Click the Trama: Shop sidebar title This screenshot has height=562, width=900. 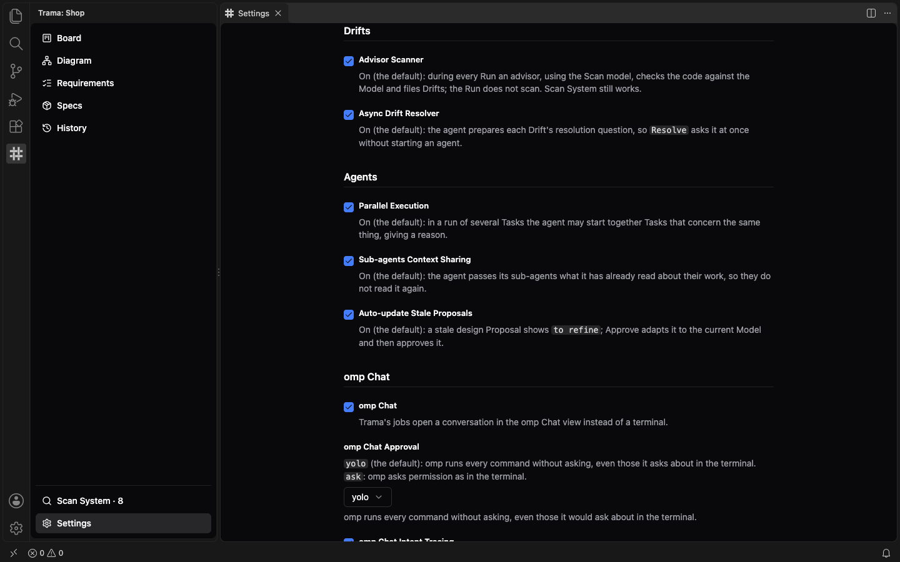coord(61,13)
